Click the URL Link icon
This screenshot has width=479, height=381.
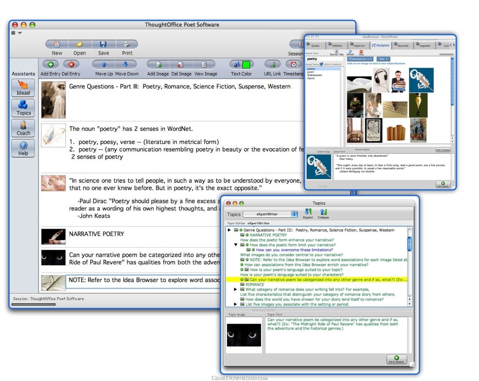pos(272,65)
